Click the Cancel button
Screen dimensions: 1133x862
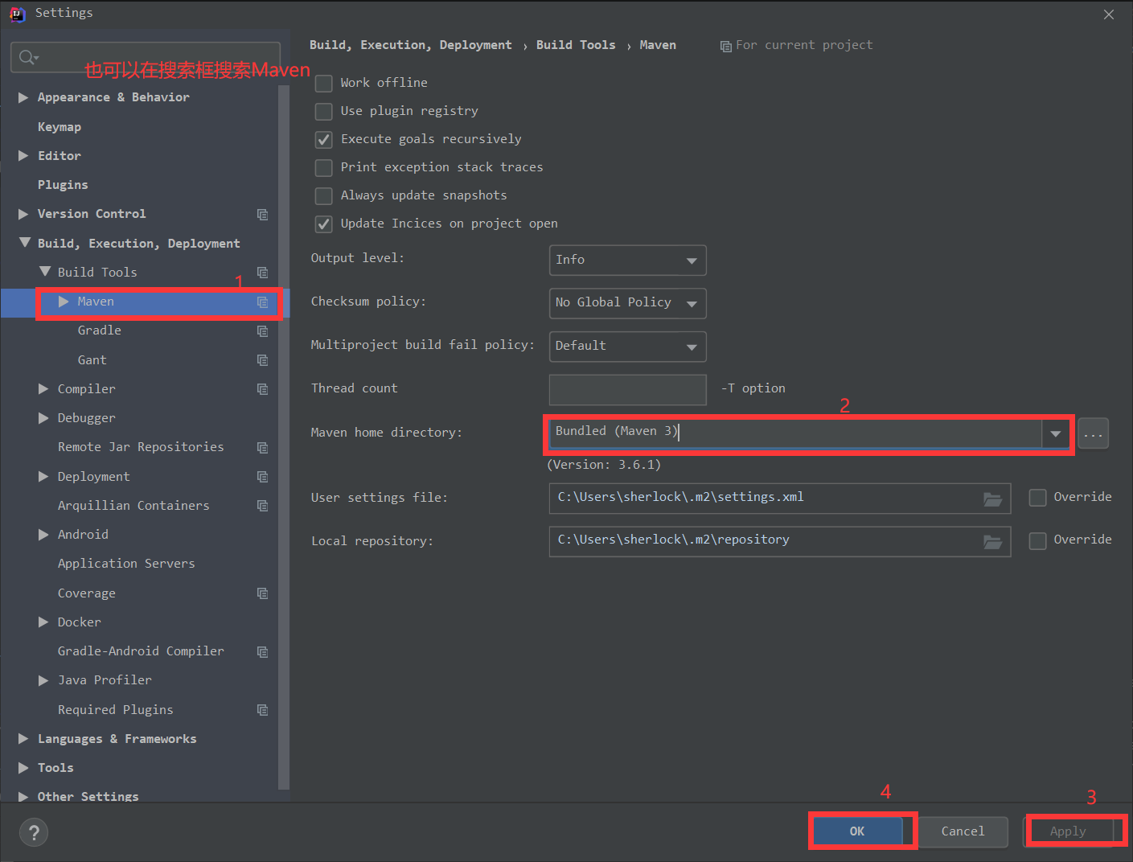coord(963,831)
